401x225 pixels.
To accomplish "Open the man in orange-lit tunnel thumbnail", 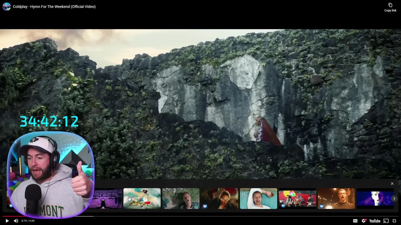I will click(336, 198).
